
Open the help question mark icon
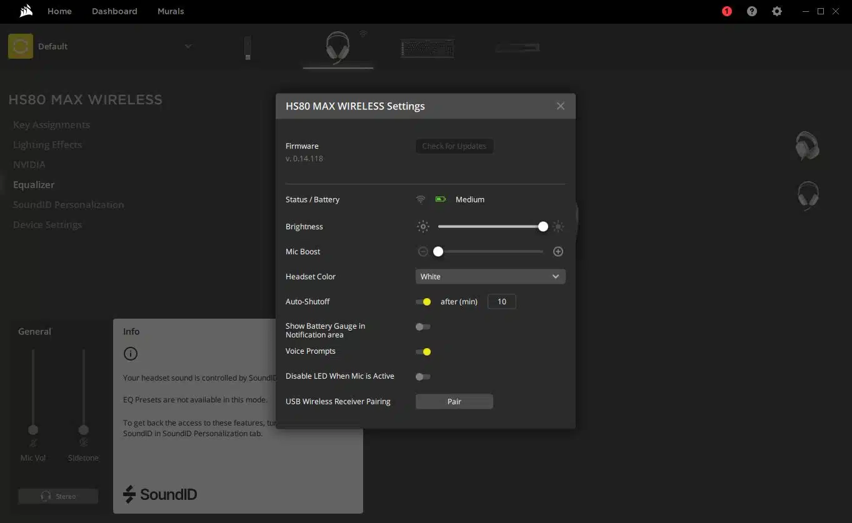[752, 11]
